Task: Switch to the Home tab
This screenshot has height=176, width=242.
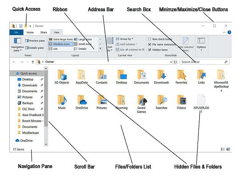Action: tap(30, 32)
